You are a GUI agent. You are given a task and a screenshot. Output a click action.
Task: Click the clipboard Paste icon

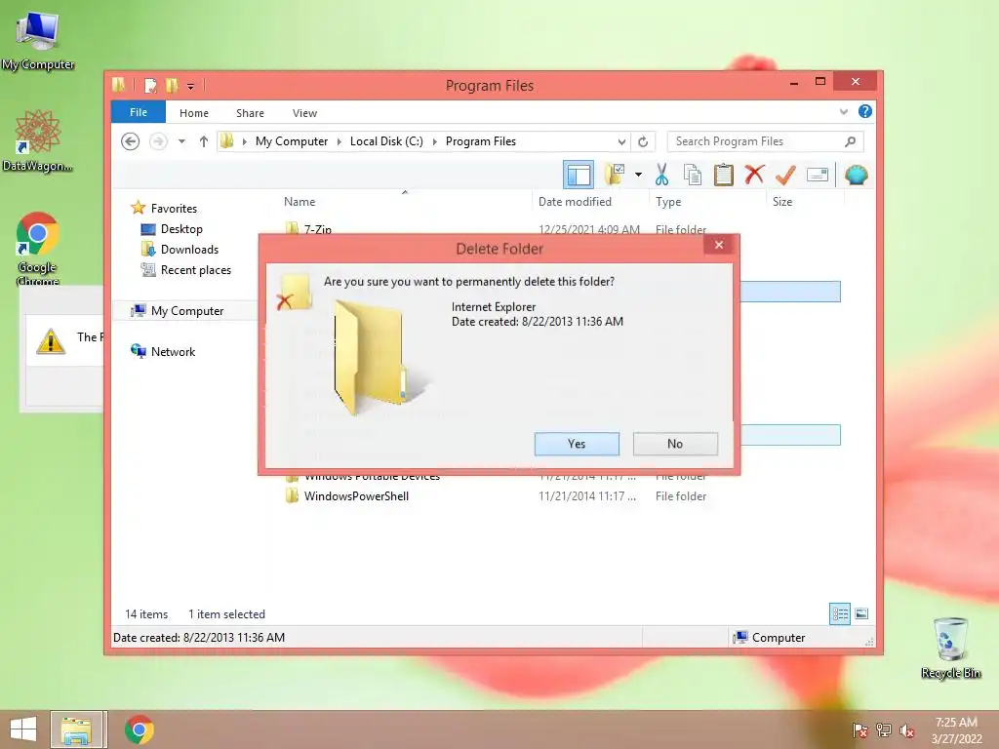[723, 175]
